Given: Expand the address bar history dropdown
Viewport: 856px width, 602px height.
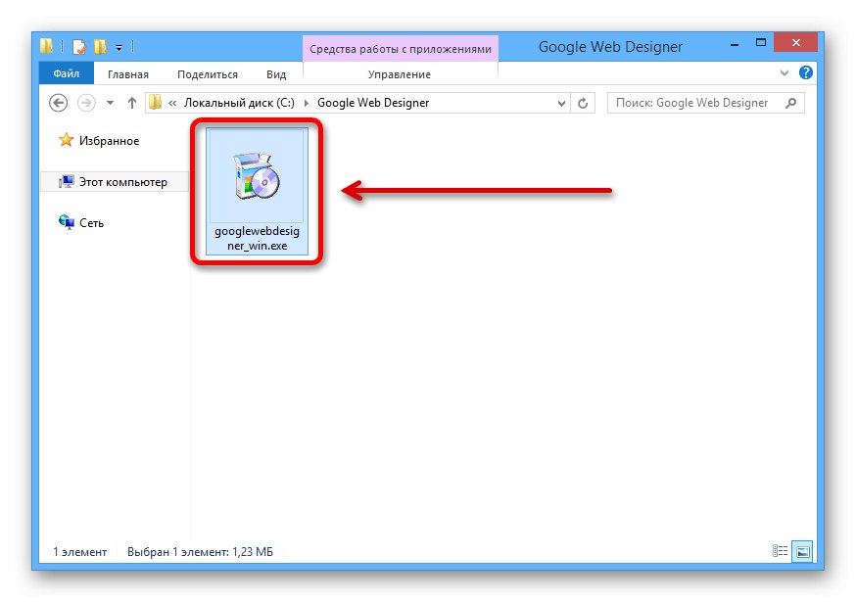Looking at the screenshot, I should 560,103.
